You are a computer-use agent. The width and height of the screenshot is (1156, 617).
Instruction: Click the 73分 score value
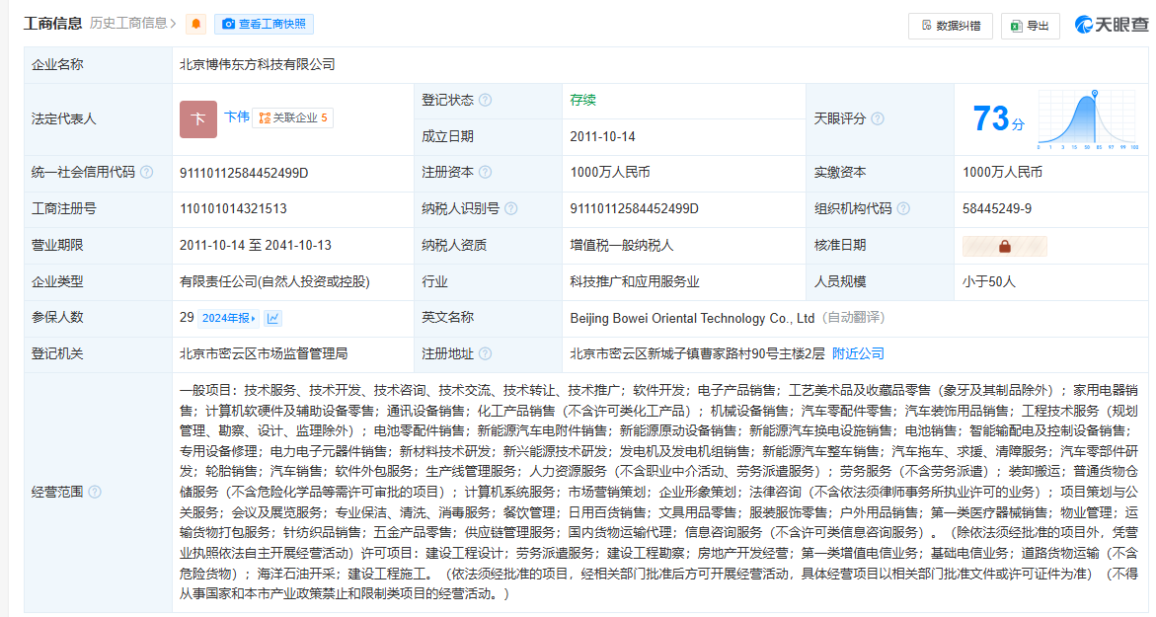tap(998, 118)
